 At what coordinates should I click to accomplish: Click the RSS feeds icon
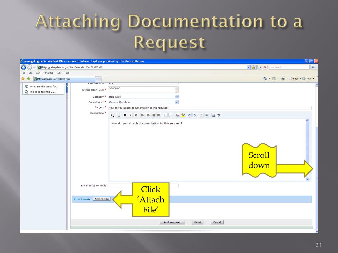(x=274, y=79)
